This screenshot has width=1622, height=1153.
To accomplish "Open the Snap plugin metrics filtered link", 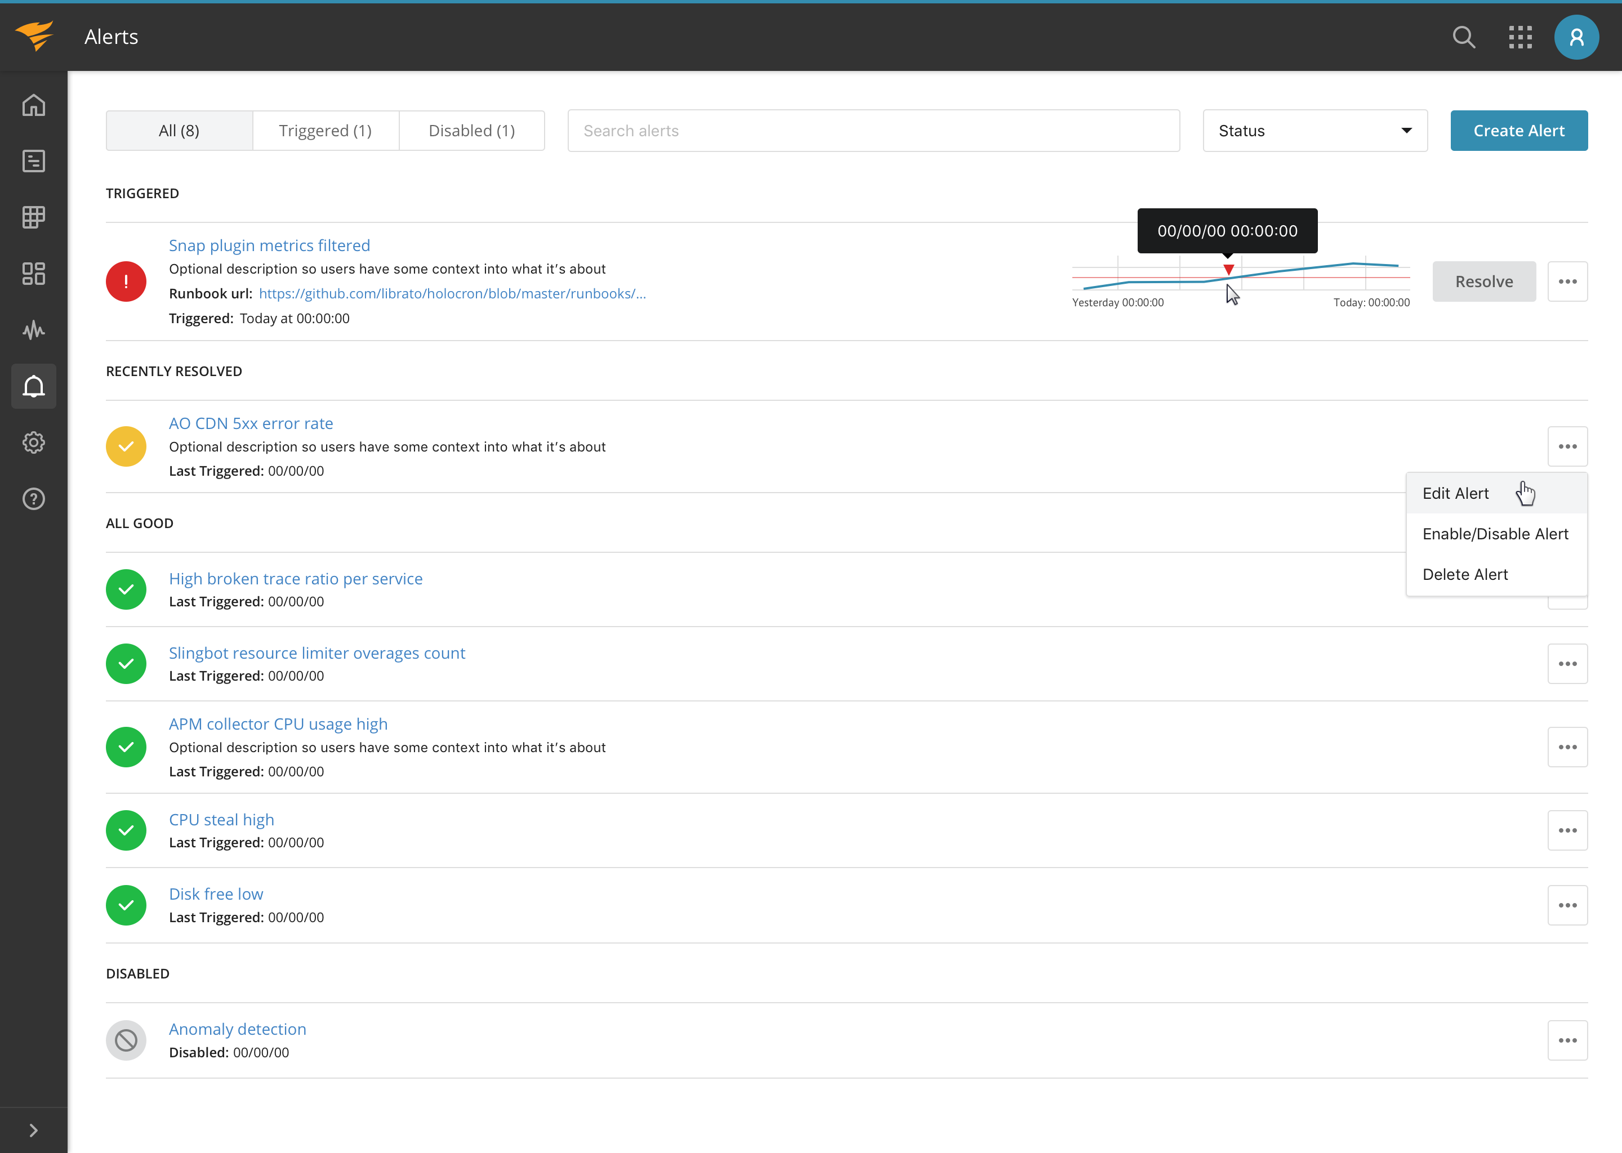I will 269,245.
